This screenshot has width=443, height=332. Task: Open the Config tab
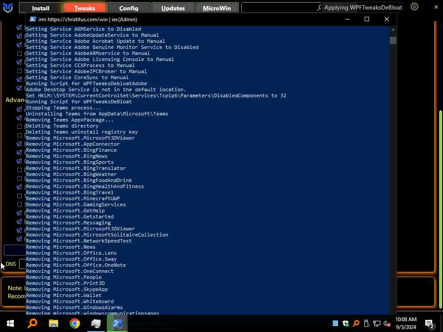point(129,8)
